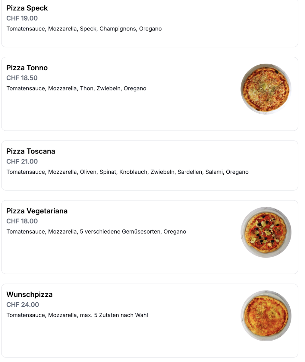Choose the Pizza Vegetariana heading

[x=37, y=211]
